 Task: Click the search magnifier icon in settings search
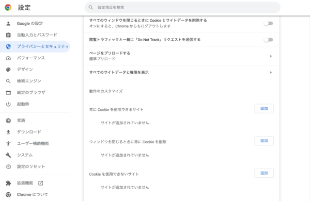click(90, 8)
